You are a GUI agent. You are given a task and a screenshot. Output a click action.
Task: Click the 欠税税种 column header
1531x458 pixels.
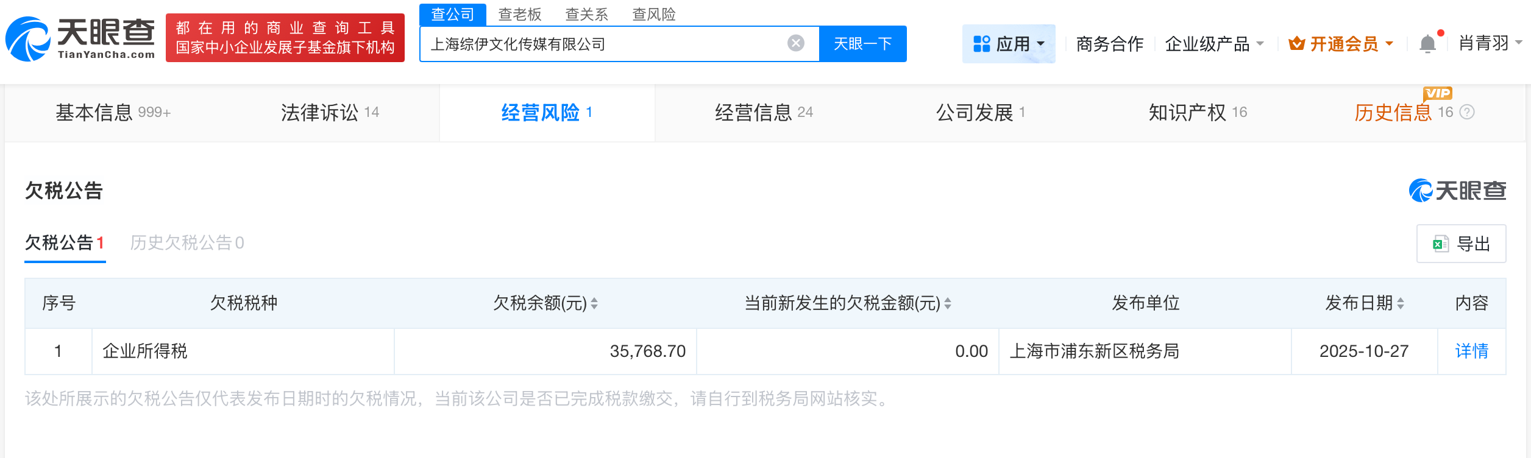pos(243,303)
